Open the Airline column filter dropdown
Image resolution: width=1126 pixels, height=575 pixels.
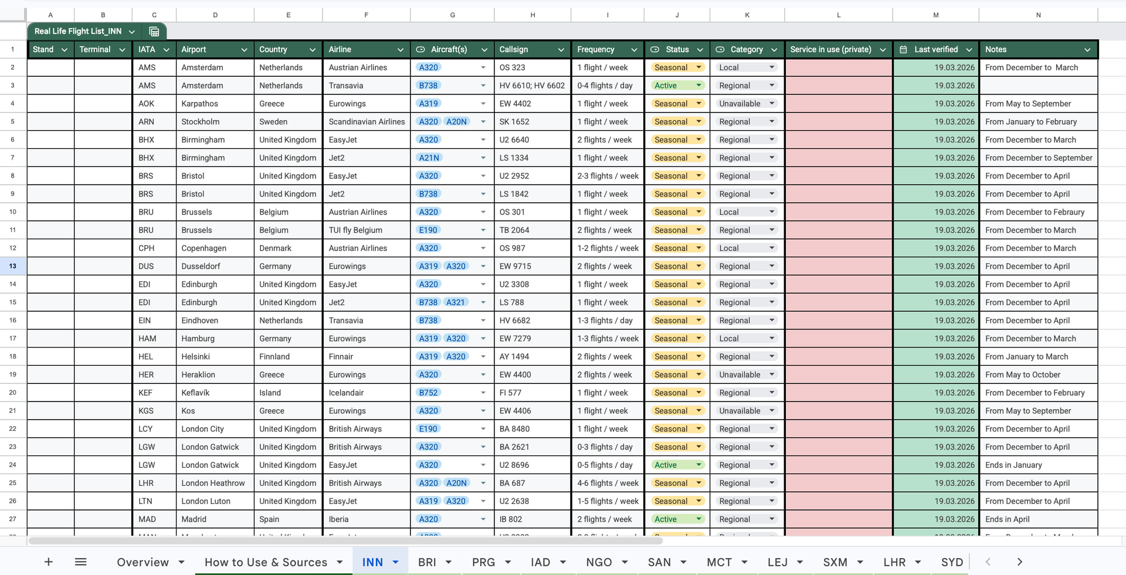point(400,50)
